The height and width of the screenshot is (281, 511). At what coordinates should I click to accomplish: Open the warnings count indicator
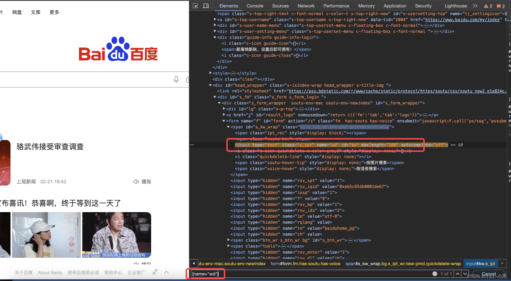pos(488,6)
